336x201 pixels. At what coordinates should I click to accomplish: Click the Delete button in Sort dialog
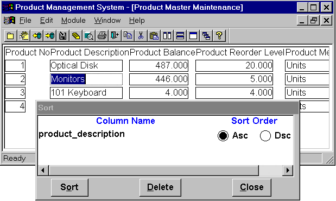point(160,187)
